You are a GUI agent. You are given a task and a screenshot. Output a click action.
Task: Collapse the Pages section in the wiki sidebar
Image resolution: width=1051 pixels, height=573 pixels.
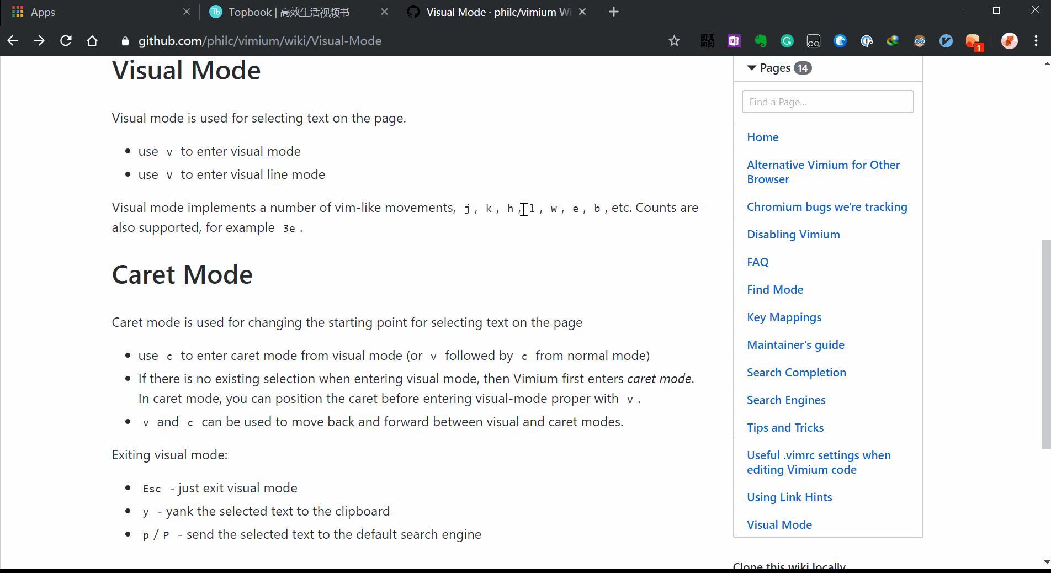tap(751, 68)
